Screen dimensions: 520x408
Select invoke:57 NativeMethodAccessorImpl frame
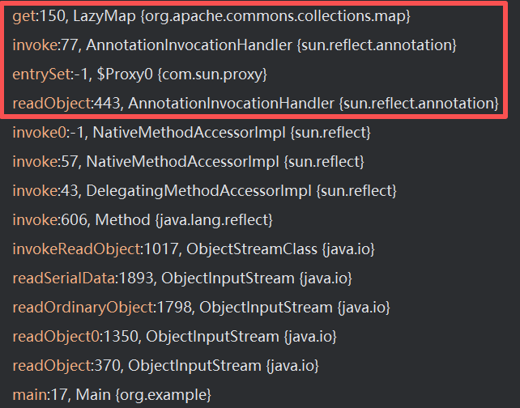188,162
